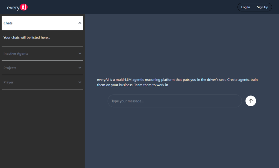Click 'Your chats will be listed here...' text
The height and width of the screenshot is (168, 279).
(27, 37)
